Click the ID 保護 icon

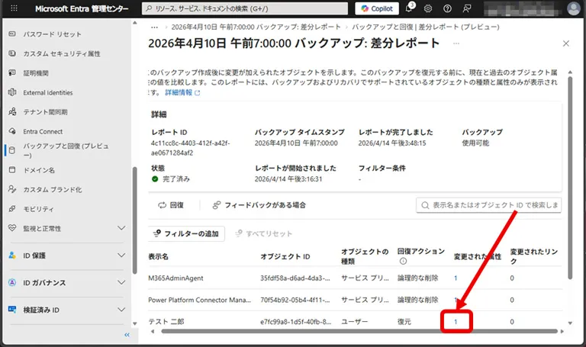tap(12, 255)
